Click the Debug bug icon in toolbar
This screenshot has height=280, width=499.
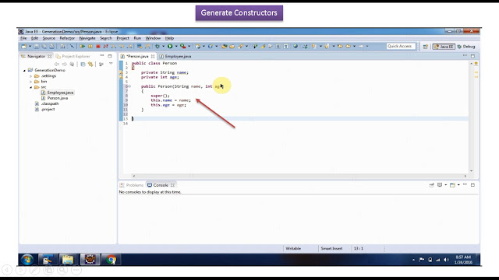157,47
